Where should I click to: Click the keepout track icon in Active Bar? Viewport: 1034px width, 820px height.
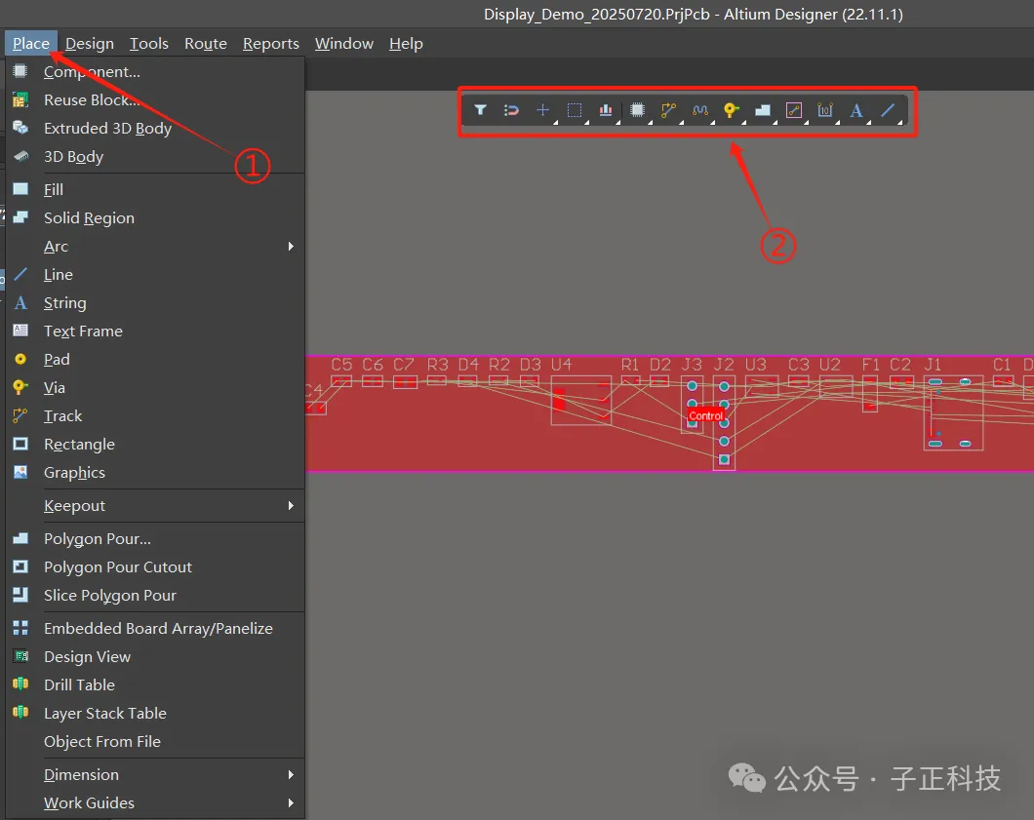[794, 110]
